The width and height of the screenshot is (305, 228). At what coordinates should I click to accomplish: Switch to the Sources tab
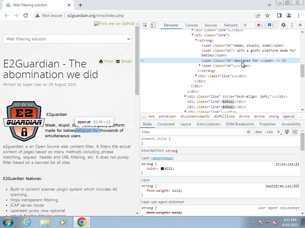(x=211, y=25)
